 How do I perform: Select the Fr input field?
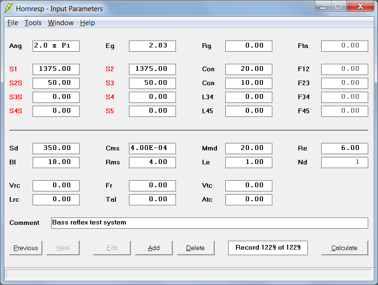pyautogui.click(x=152, y=186)
